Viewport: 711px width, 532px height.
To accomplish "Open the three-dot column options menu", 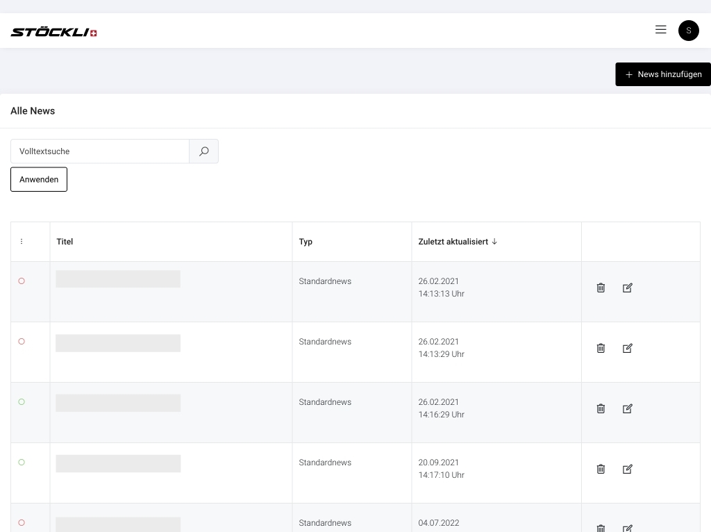I will (22, 242).
